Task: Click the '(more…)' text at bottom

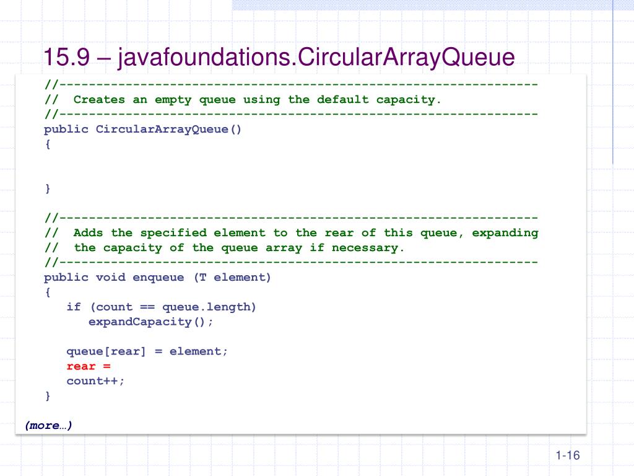Action: [48, 425]
